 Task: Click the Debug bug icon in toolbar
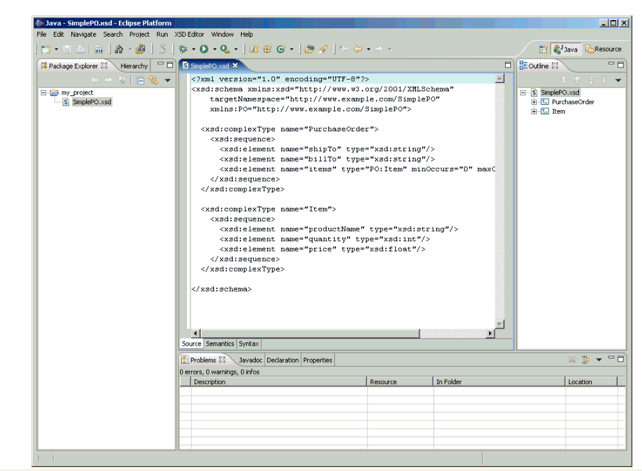pyautogui.click(x=183, y=49)
